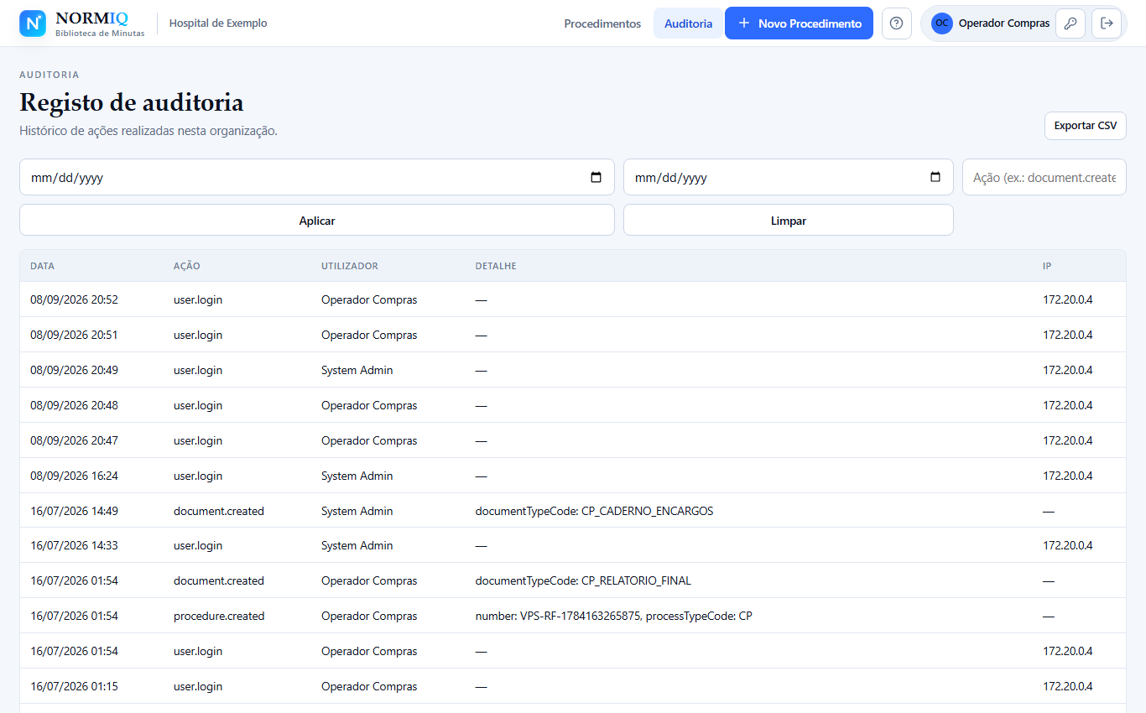The height and width of the screenshot is (713, 1146).
Task: Click the NORMIQ logo icon
Action: (33, 23)
